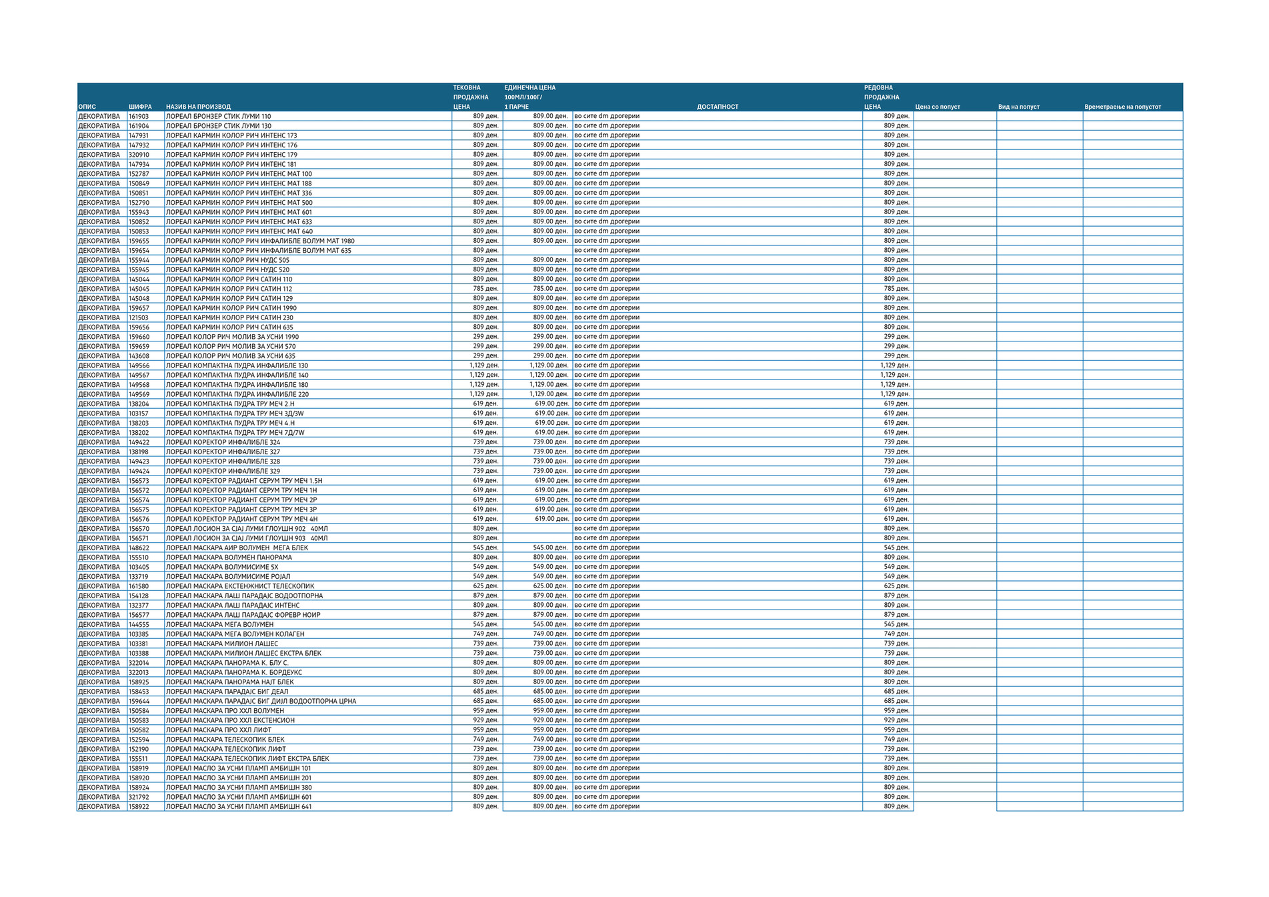The image size is (1269, 897).
Task: Click 'ЛОРЕАЛ КАРМИН КОЛОР РИЧ САТИН 129'
Action: [229, 299]
